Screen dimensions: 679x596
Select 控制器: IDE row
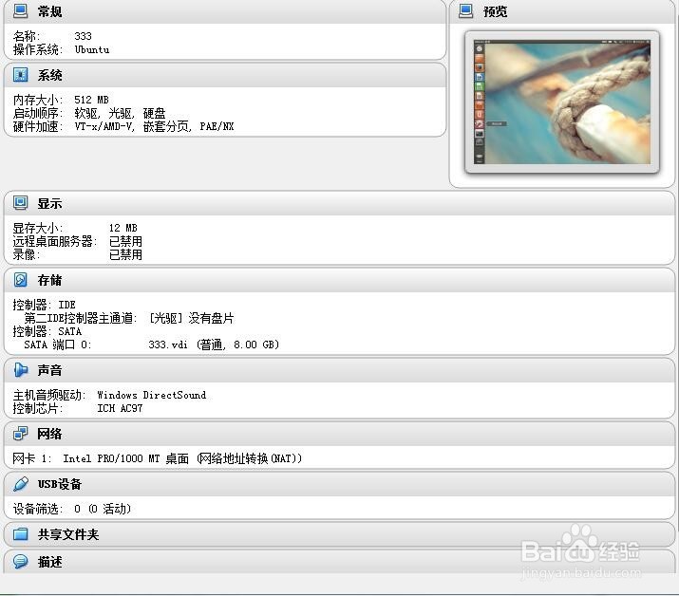(45, 305)
